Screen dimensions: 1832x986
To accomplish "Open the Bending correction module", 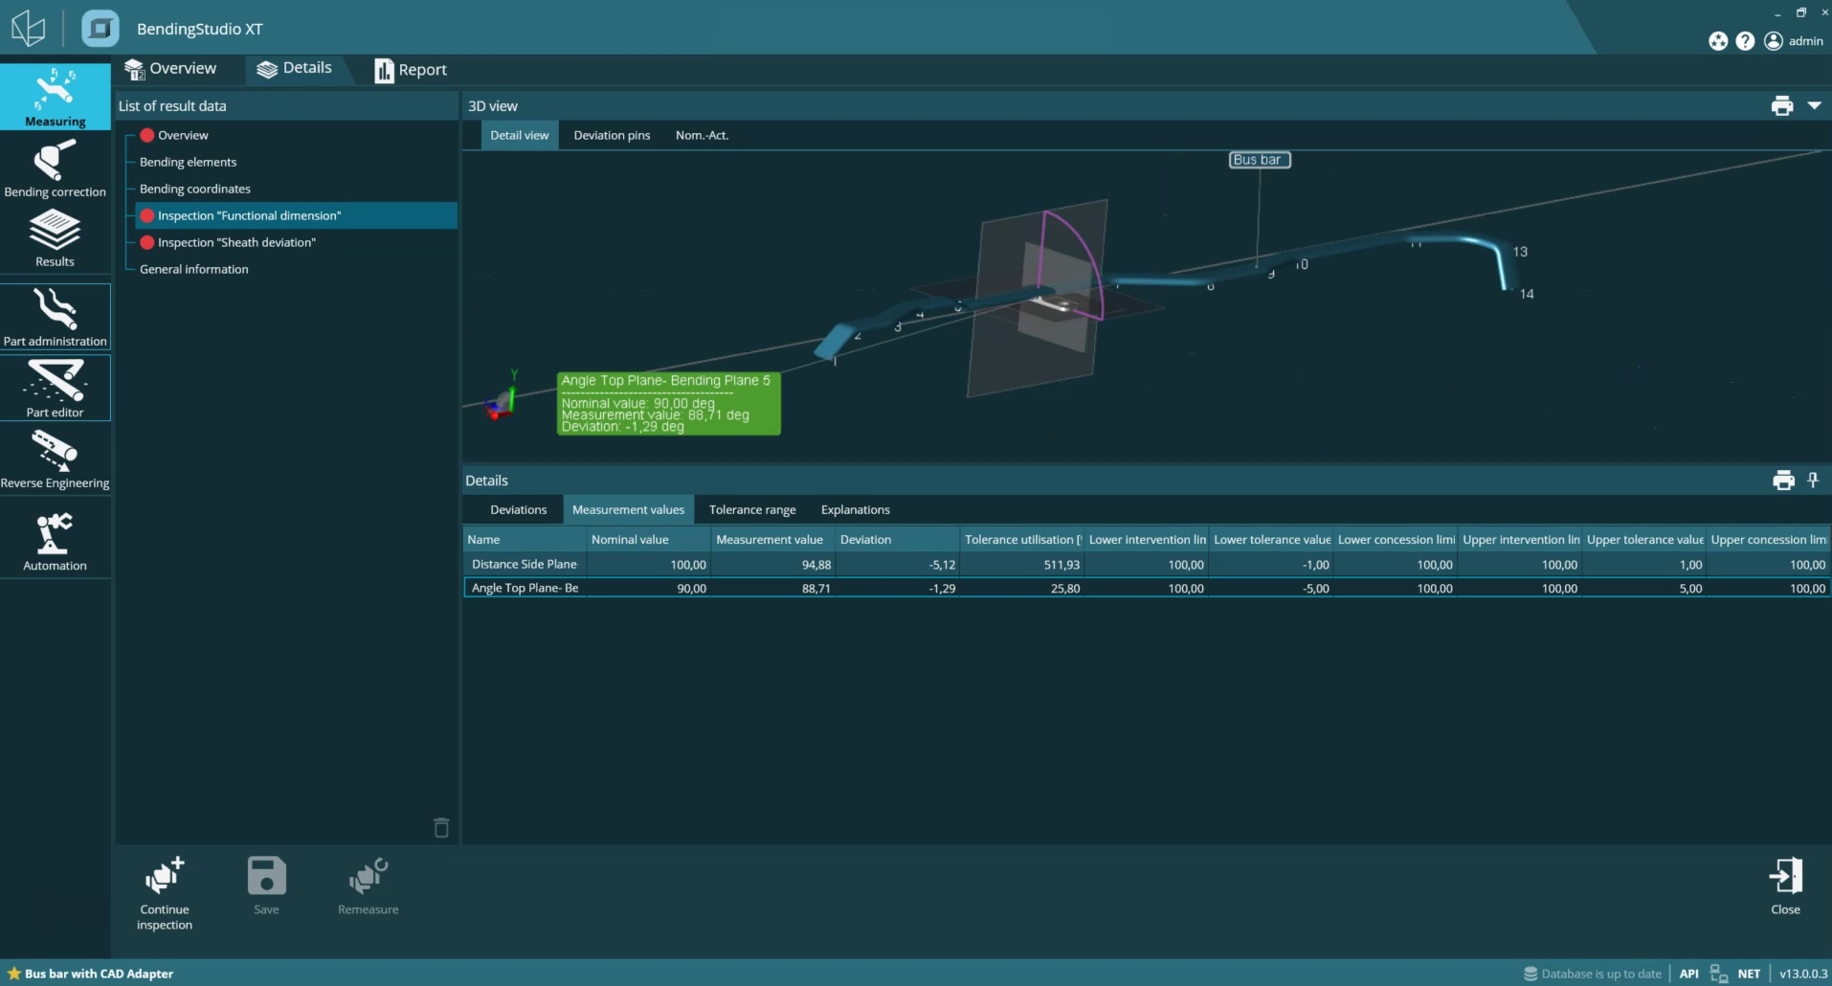I will [x=55, y=168].
